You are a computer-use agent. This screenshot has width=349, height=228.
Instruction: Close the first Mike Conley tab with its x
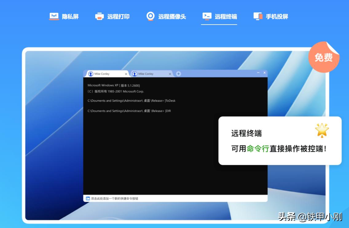[x=126, y=74]
